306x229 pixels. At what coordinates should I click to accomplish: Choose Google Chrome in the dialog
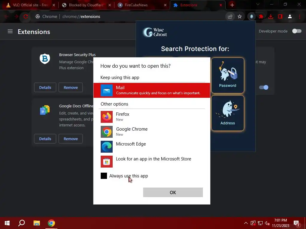152,131
